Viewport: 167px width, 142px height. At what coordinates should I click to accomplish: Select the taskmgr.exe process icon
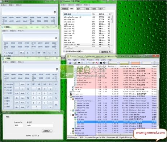73,129
